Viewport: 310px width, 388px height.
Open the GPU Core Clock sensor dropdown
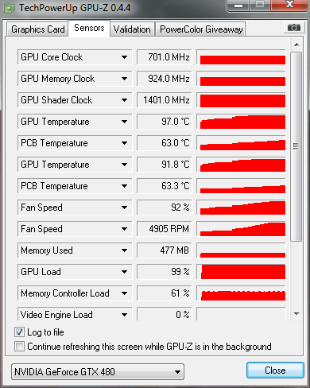point(124,57)
